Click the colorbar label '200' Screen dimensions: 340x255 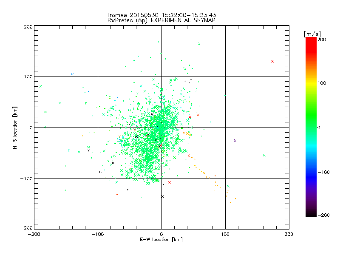coord(322,40)
